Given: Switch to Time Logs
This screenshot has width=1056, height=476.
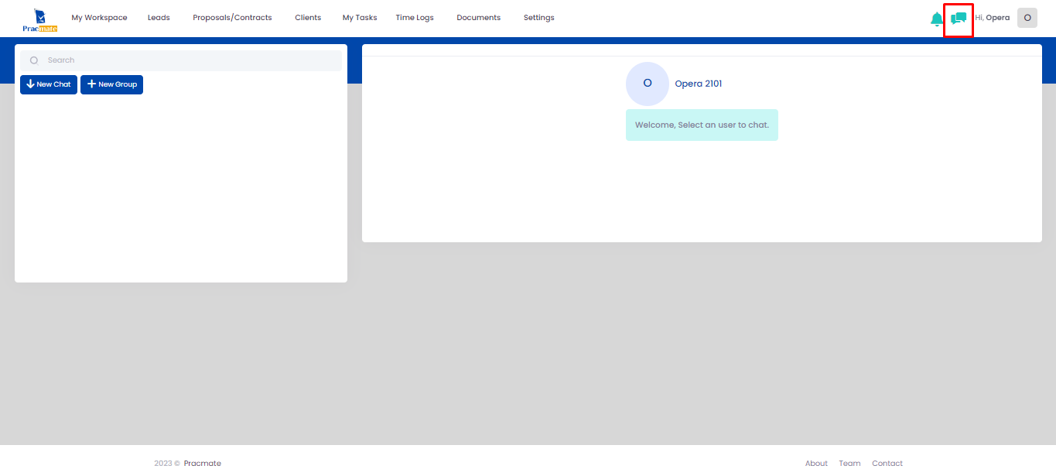Looking at the screenshot, I should point(415,18).
